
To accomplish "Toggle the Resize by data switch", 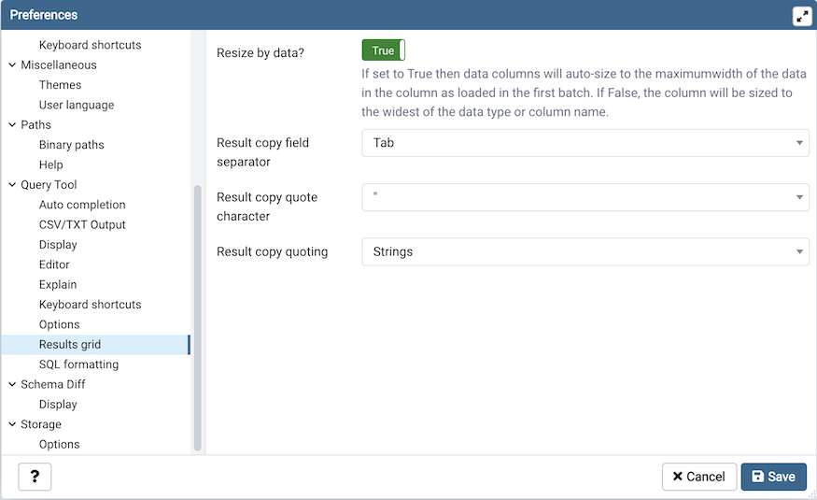I will point(384,50).
